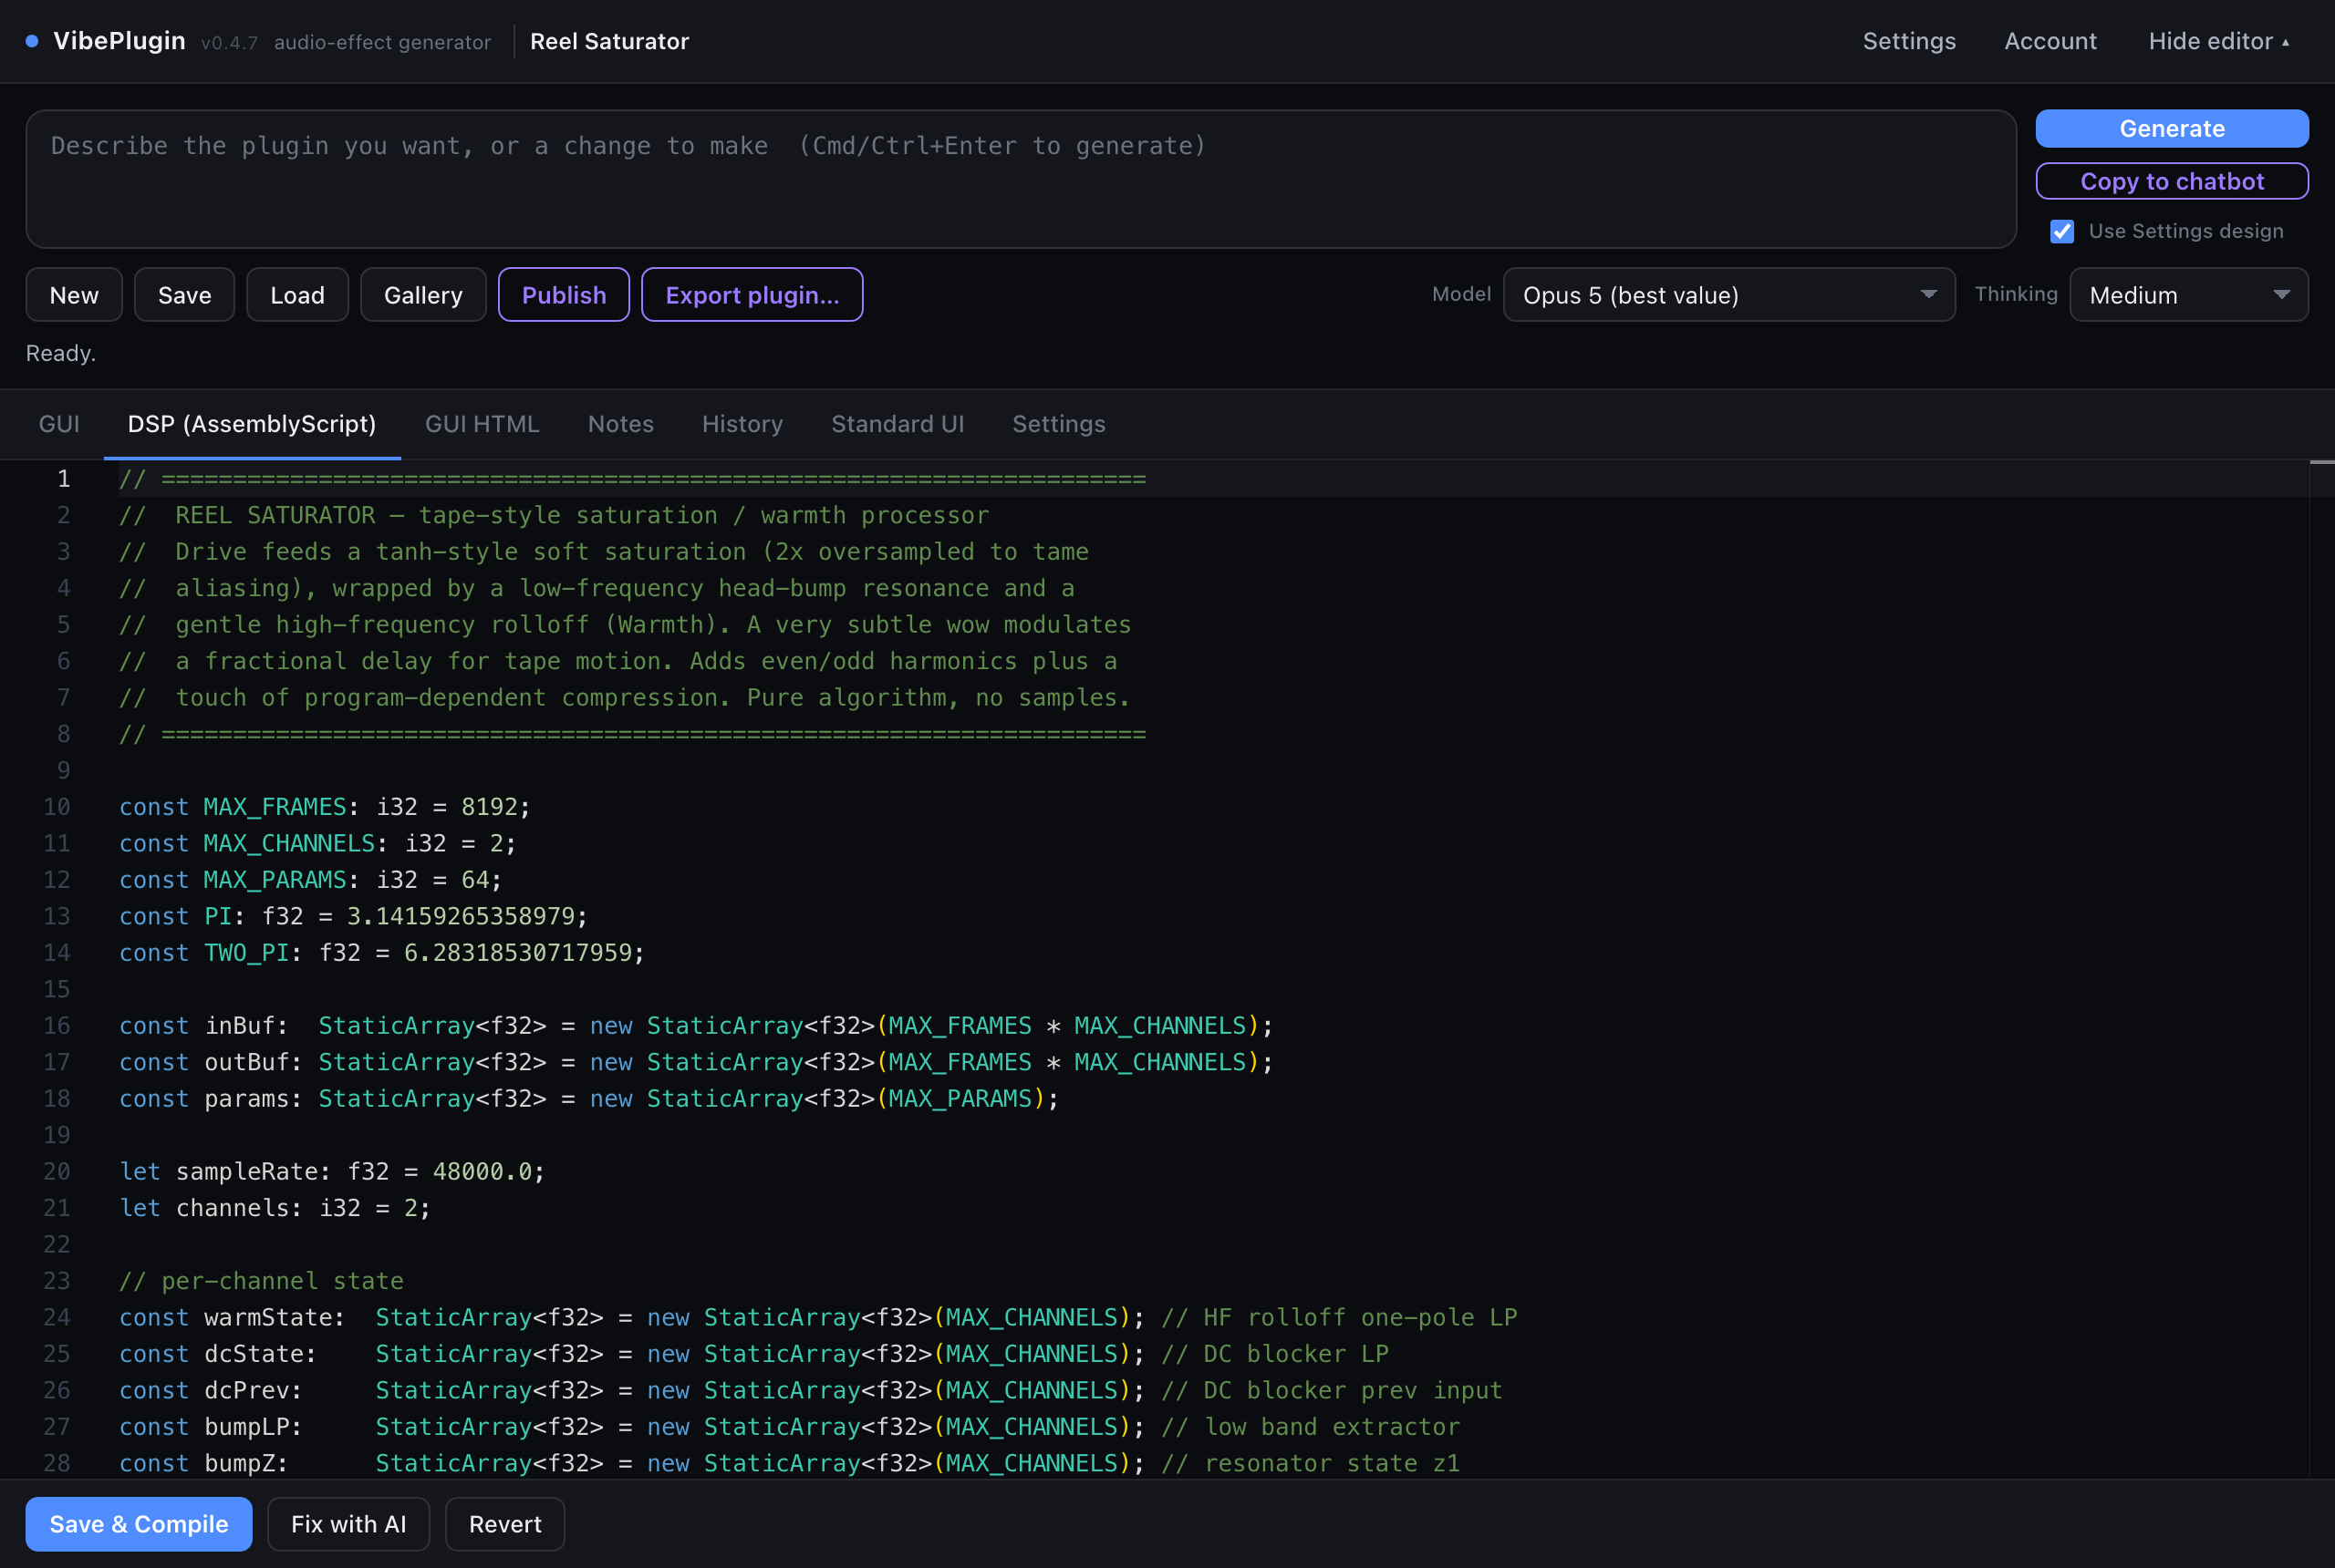This screenshot has width=2335, height=1568.
Task: Click line 13 PI constant value
Action: tap(461, 916)
